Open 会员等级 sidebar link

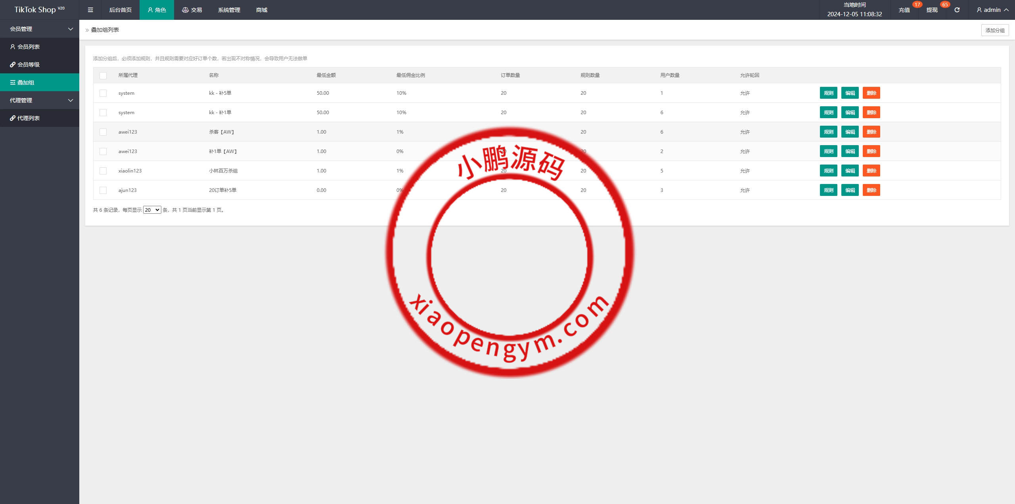point(29,65)
